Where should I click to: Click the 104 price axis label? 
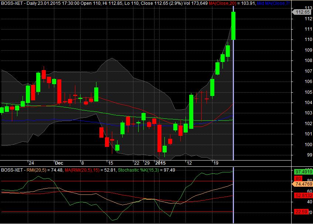(x=309, y=103)
